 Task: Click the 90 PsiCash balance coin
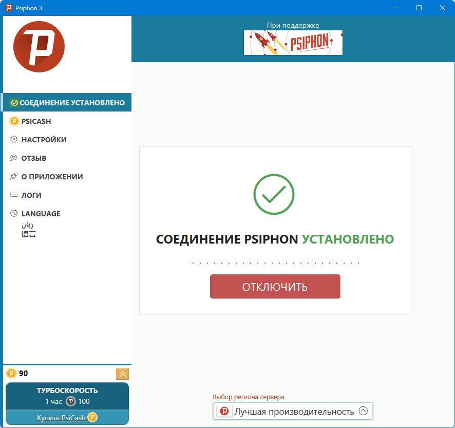coord(11,373)
